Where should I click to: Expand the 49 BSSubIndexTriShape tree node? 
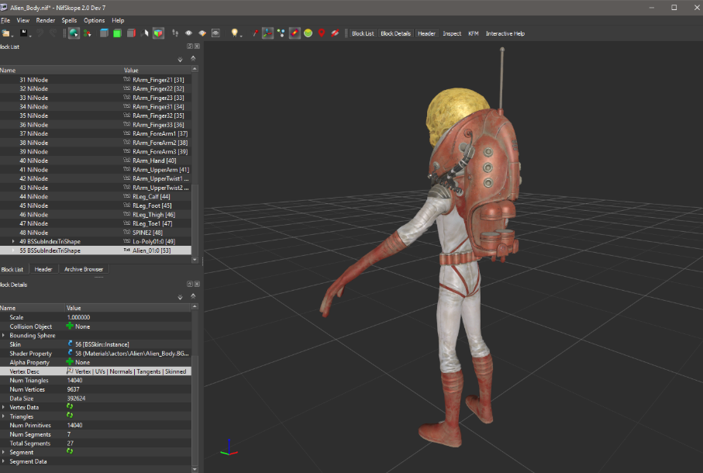coord(13,242)
